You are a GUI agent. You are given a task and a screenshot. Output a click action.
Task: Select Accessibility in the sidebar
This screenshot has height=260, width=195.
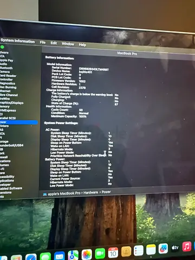[x=7, y=177]
